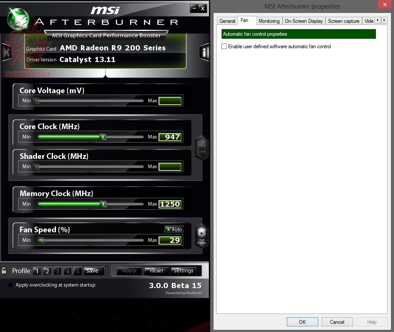
Task: Open the Monitoring tab
Action: click(x=269, y=21)
